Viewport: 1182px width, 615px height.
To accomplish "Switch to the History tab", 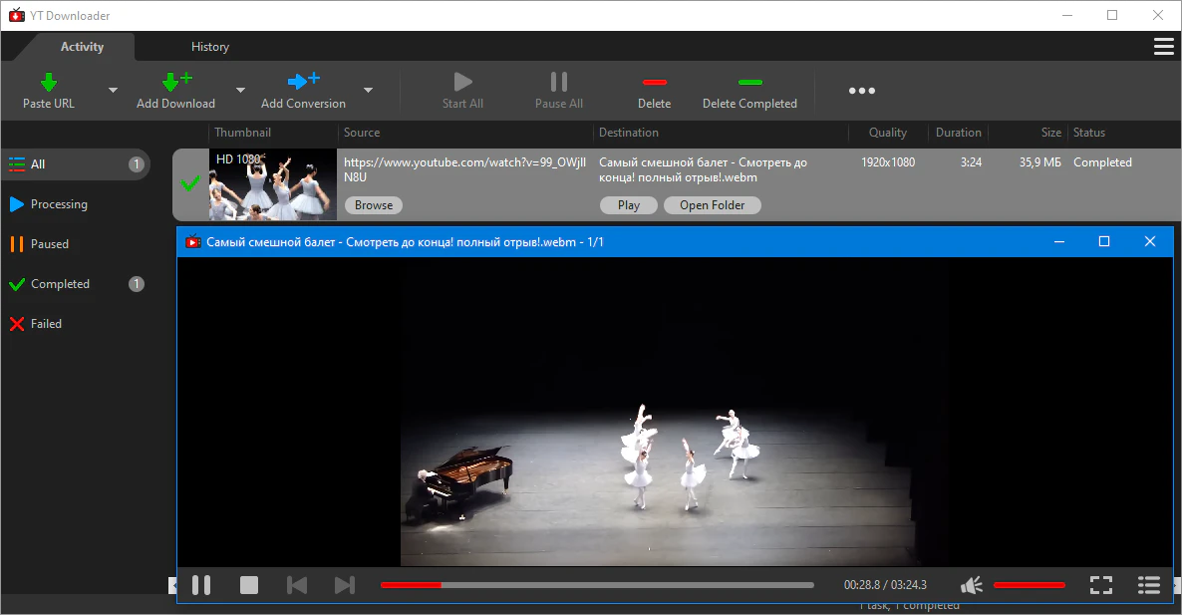I will pos(210,47).
